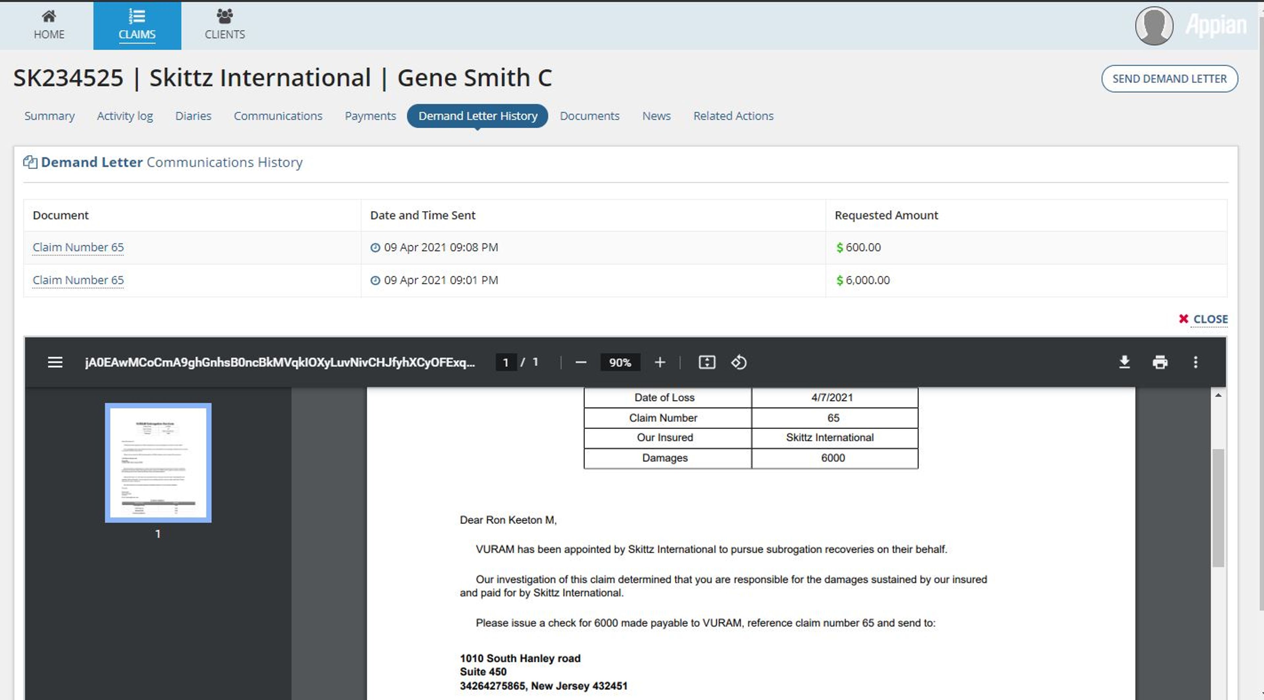
Task: Click the 1010 South Hanley road address
Action: [520, 658]
